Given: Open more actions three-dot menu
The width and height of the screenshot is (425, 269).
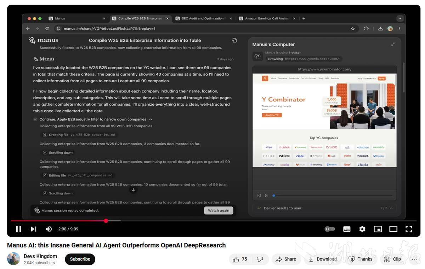Looking at the screenshot, I should click(x=414, y=259).
